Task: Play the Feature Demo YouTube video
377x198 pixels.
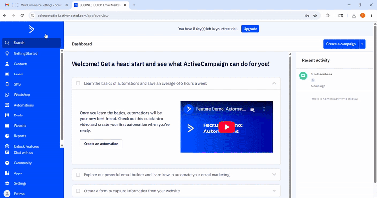Action: tap(227, 127)
